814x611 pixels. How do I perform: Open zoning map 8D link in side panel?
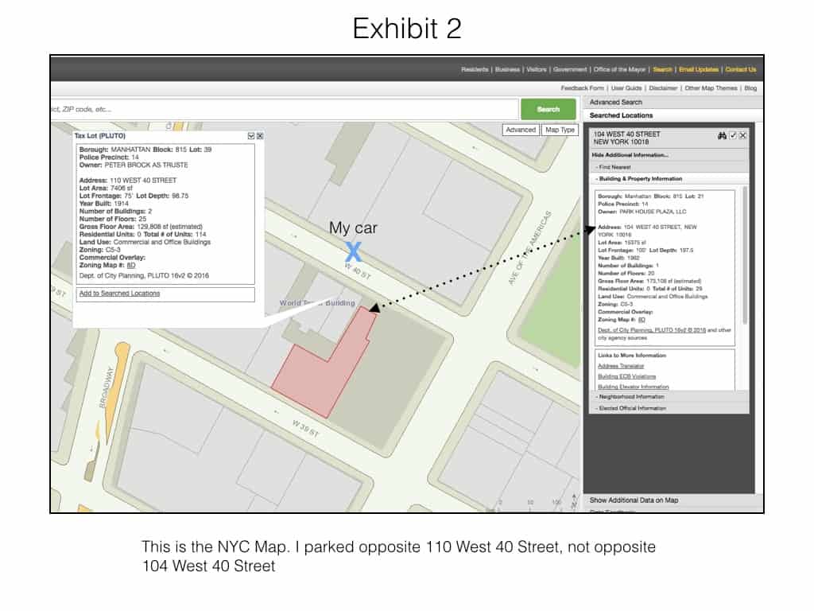pos(642,320)
